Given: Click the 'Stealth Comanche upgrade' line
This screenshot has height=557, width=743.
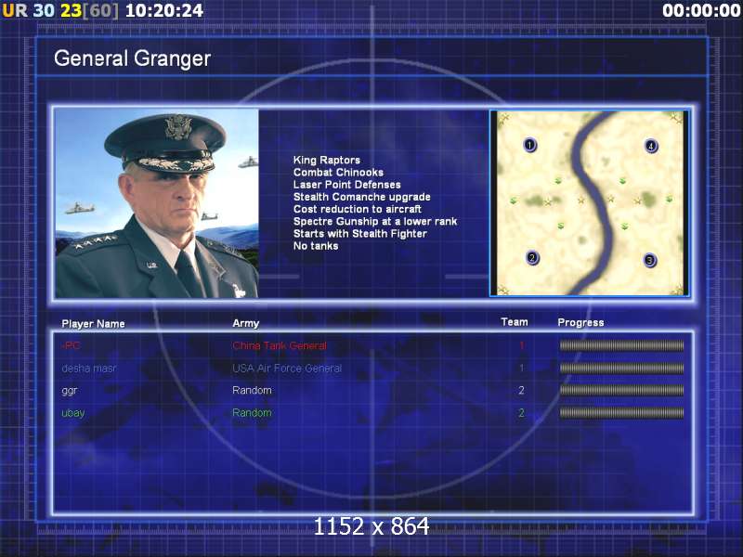Looking at the screenshot, I should point(361,197).
